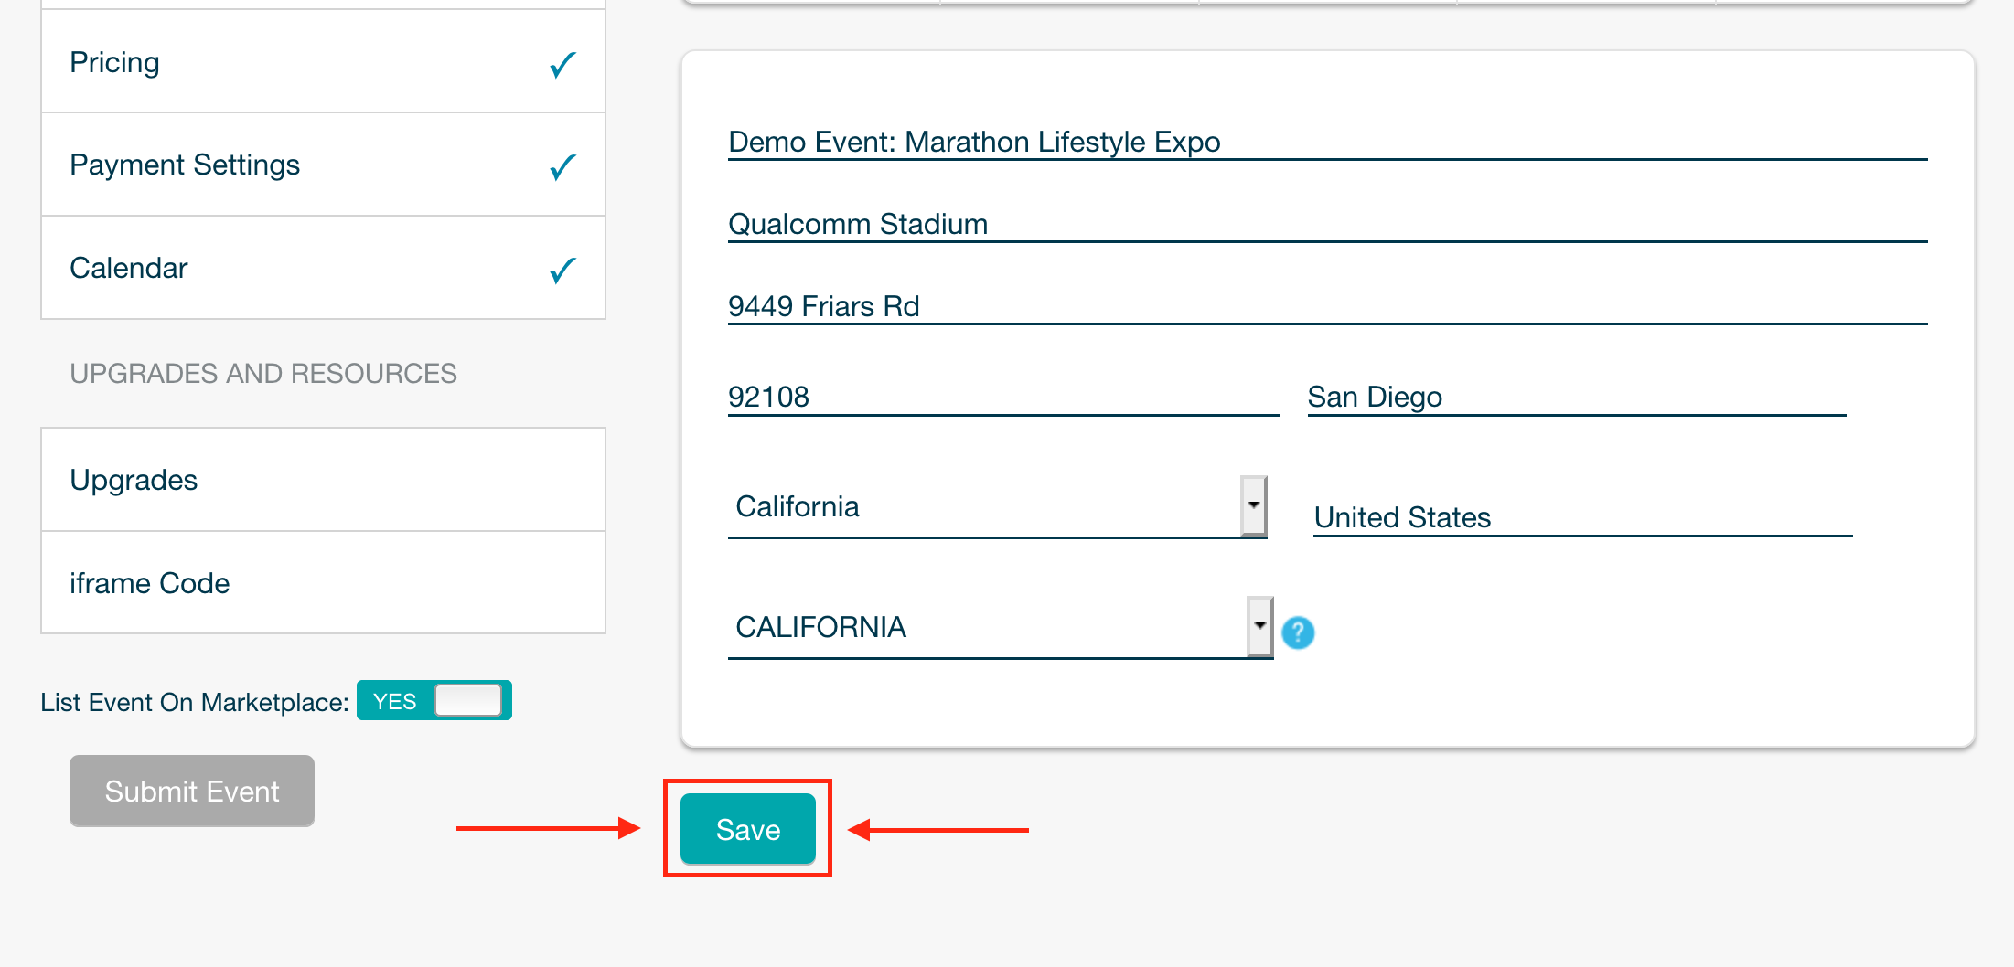Click the 92108 zip code field
This screenshot has width=2014, height=967.
point(1003,397)
